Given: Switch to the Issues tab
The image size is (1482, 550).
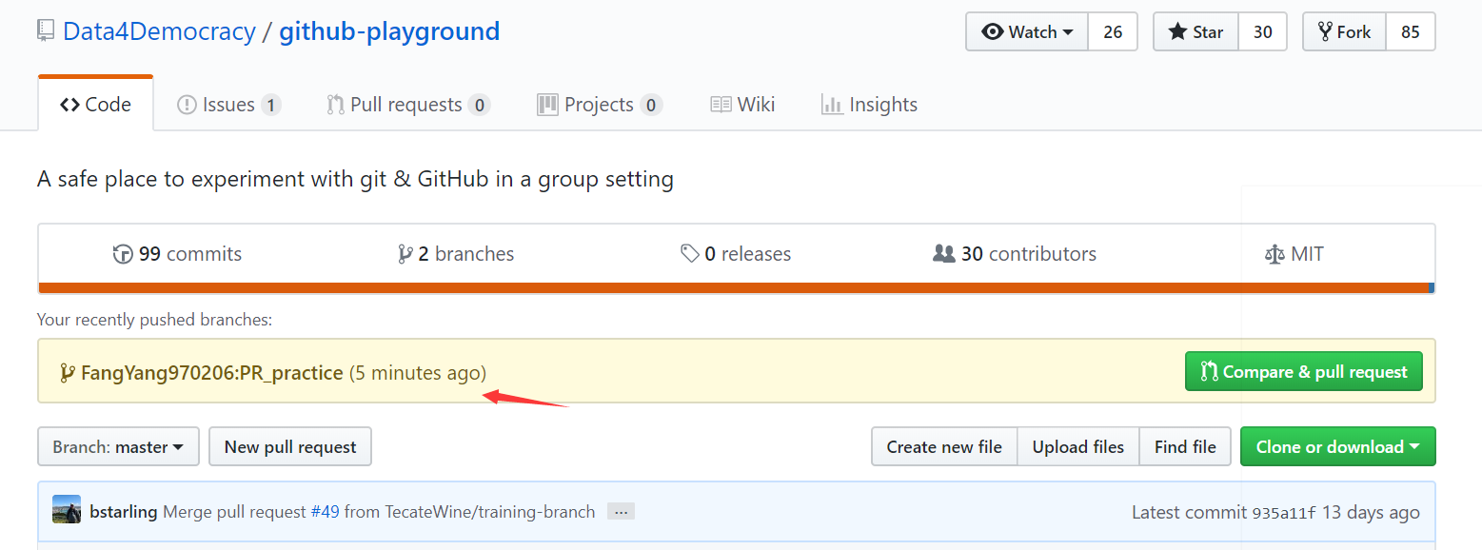Looking at the screenshot, I should [x=228, y=105].
